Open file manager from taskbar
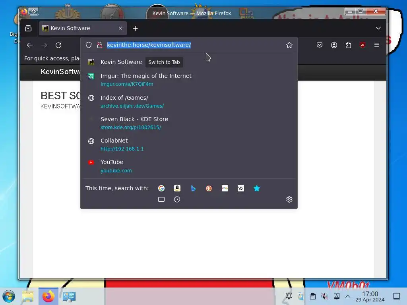 pos(28,296)
